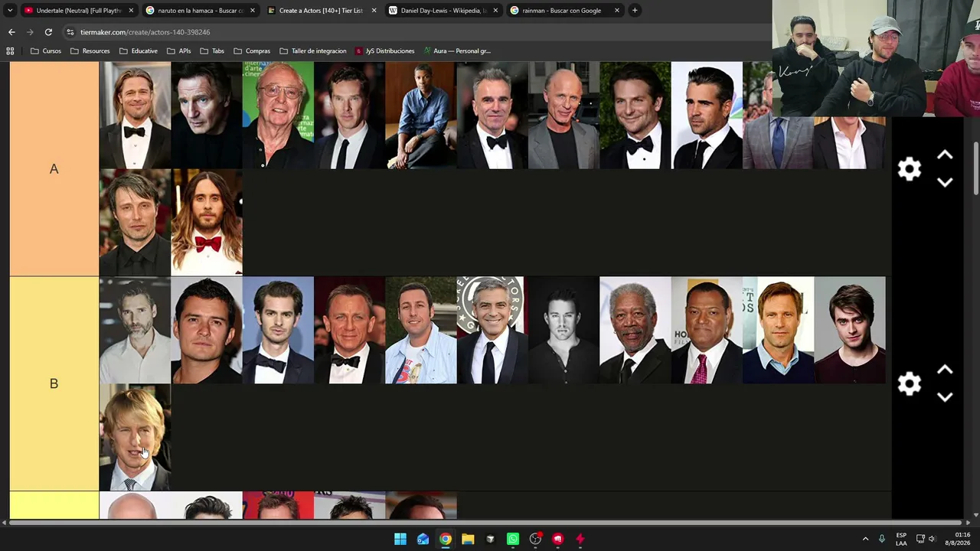Close the Daniel Day-Lewis Wikipedia tab
The image size is (980, 551).
[x=495, y=11]
